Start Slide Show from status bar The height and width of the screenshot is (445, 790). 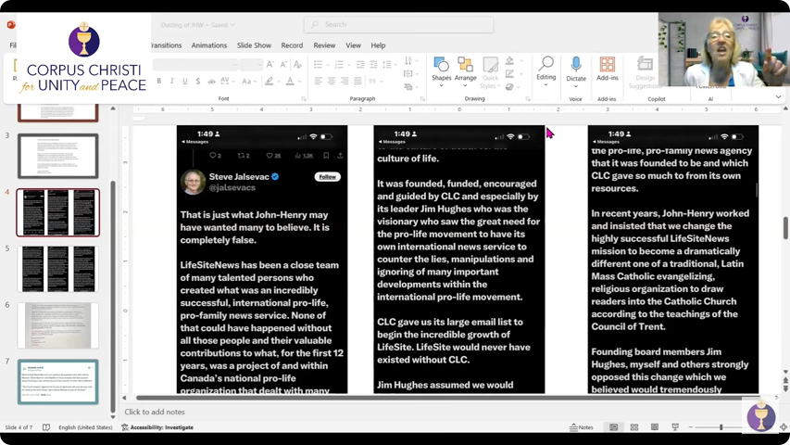675,426
